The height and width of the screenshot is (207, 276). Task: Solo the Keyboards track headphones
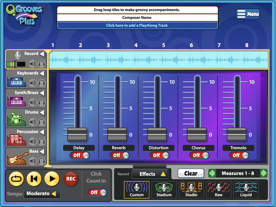[x=42, y=83]
